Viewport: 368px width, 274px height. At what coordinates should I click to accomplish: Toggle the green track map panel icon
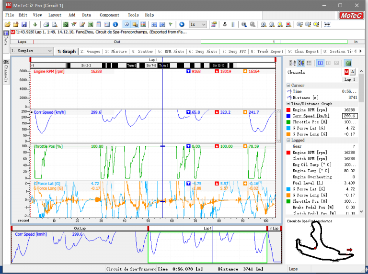348,63
